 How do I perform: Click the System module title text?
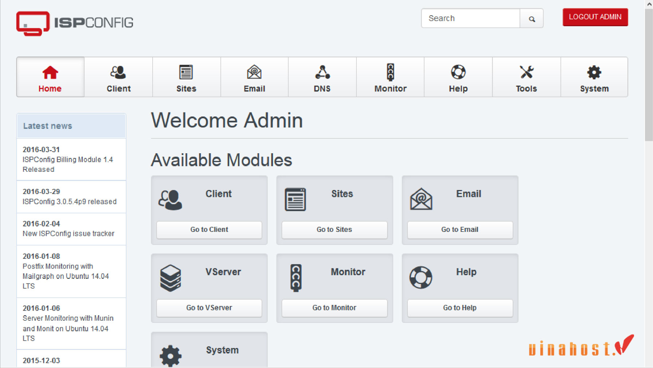tap(222, 350)
